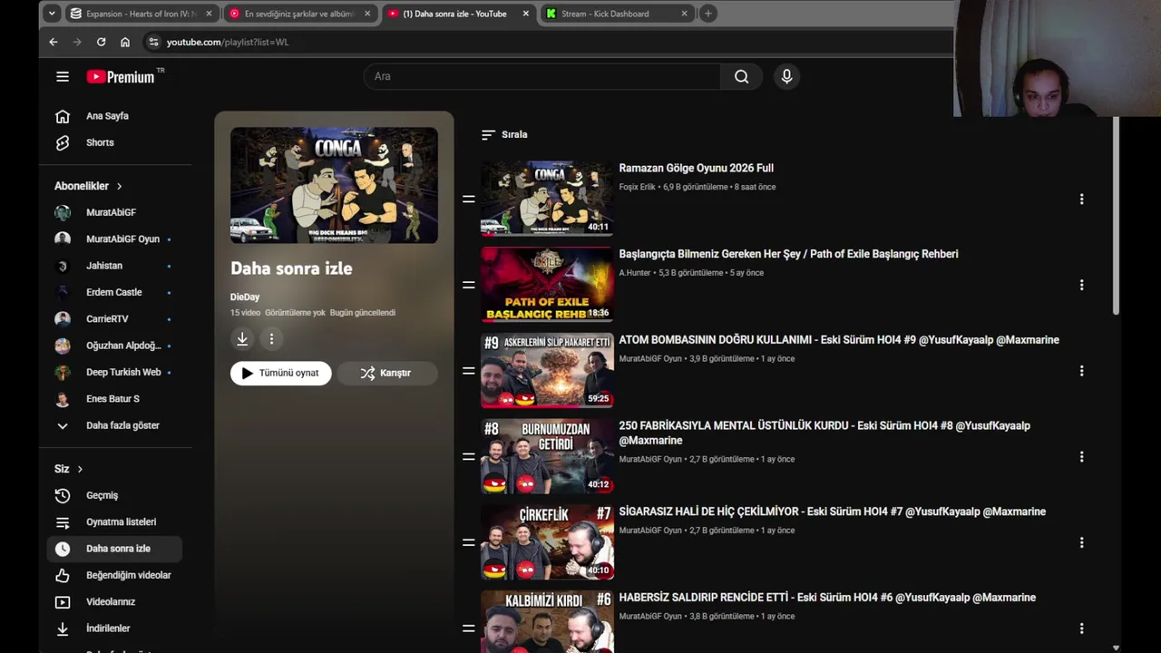
Task: Open options for 250 FABRİKASIYLA video
Action: [x=1081, y=457]
